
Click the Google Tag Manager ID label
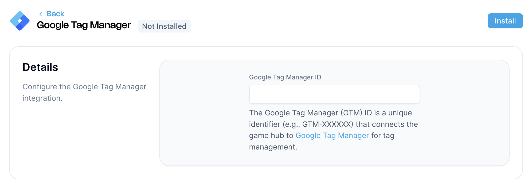(285, 77)
